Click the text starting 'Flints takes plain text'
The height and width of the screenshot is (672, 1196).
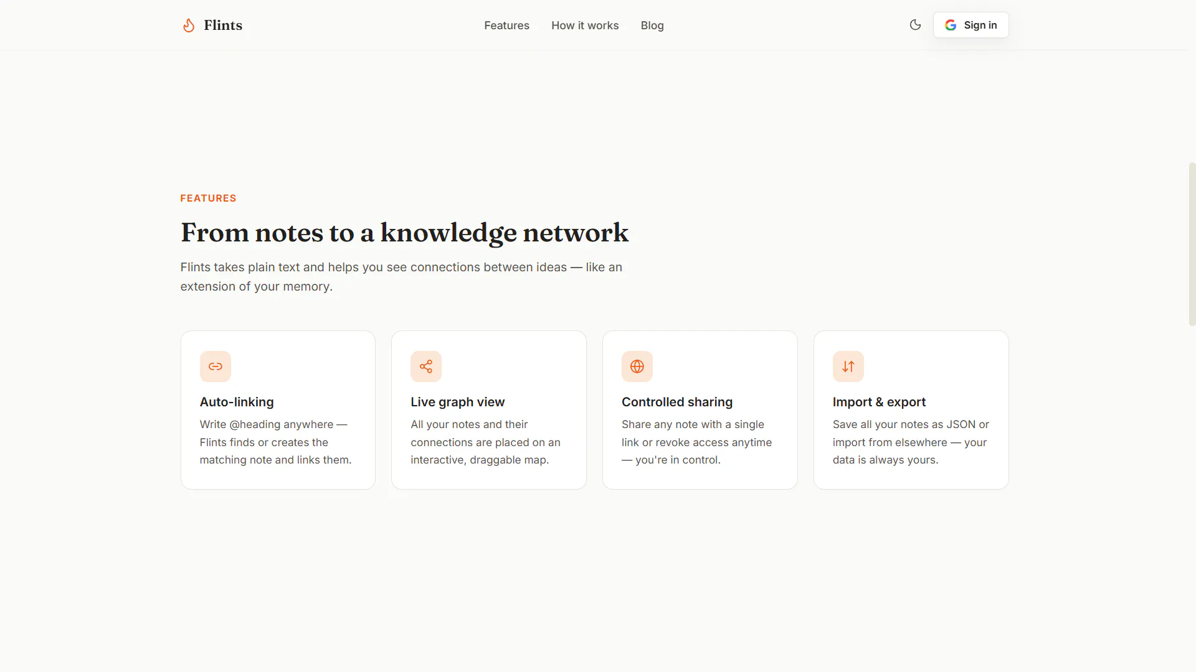(401, 276)
